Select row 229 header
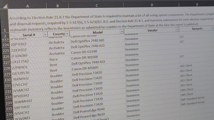214x120 pixels. (x=7, y=74)
